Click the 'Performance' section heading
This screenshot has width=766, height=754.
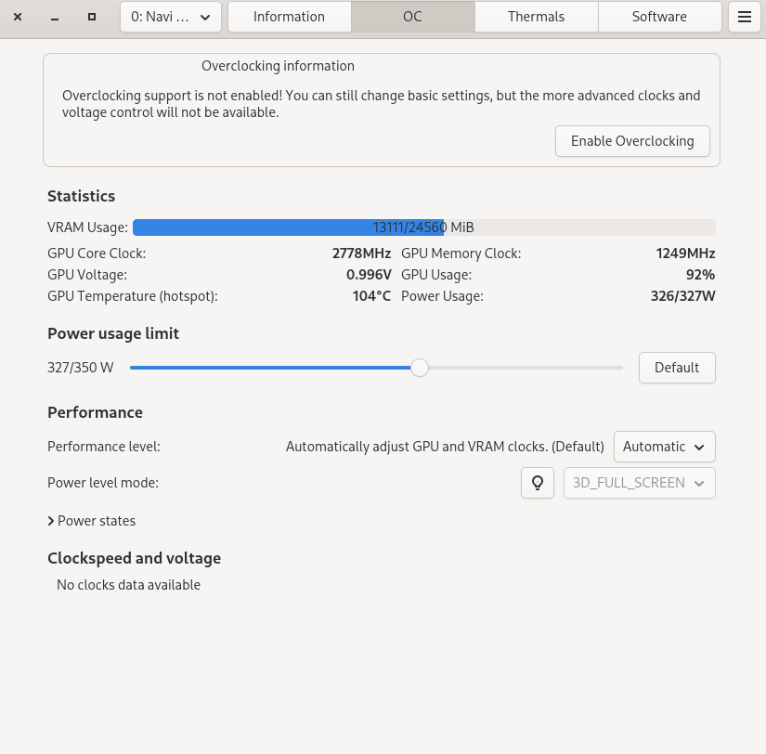[x=96, y=412]
